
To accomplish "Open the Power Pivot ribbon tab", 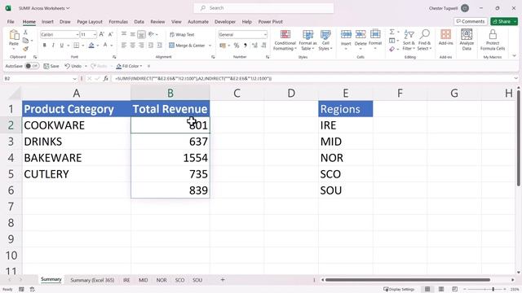I will (x=270, y=22).
